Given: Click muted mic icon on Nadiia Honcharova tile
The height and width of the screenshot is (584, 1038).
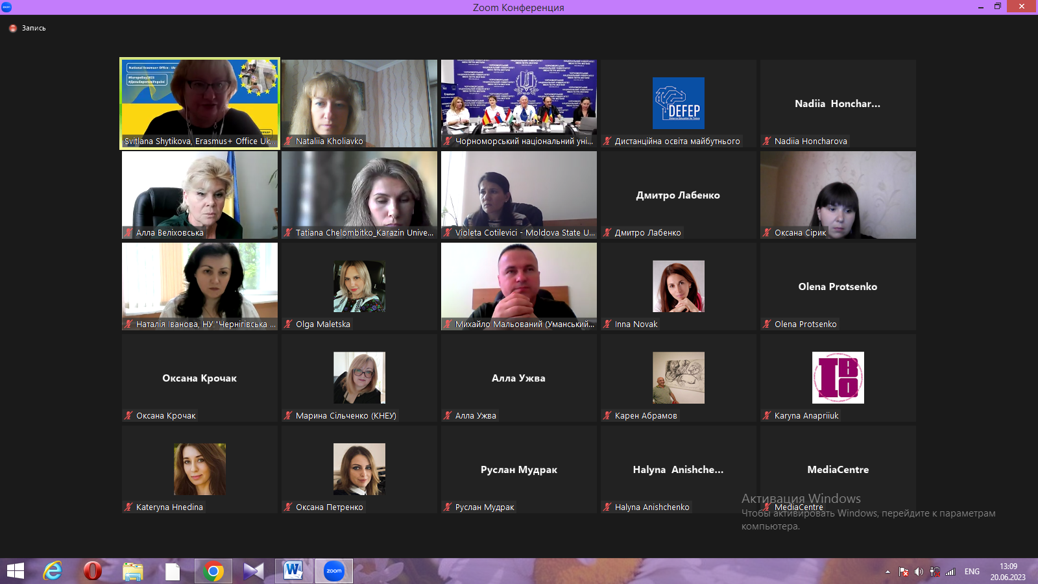Looking at the screenshot, I should (767, 141).
